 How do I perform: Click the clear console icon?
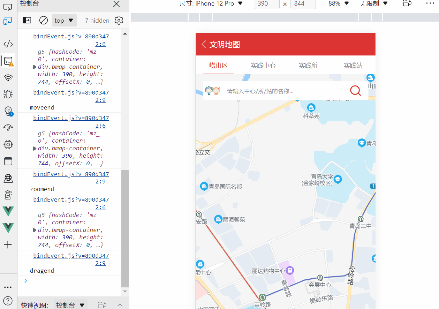(x=44, y=20)
